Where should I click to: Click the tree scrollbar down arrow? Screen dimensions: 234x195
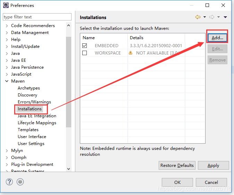[68, 169]
